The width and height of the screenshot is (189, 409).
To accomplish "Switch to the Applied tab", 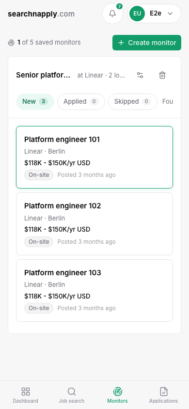I will [x=81, y=101].
